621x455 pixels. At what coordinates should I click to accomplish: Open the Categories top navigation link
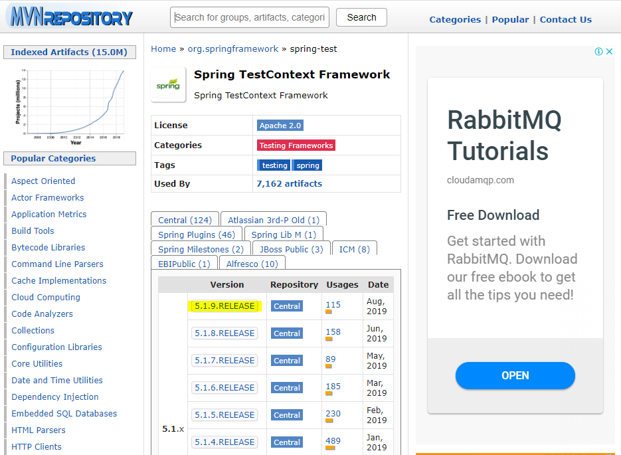pyautogui.click(x=455, y=19)
